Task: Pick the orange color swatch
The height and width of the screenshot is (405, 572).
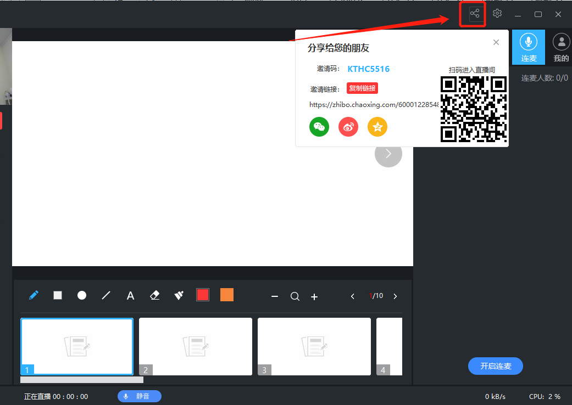Action: pos(227,295)
